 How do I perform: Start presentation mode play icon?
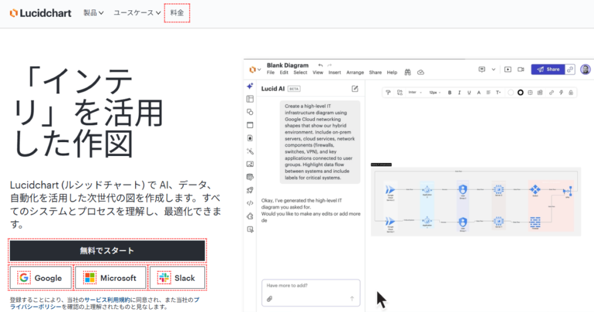(x=508, y=69)
